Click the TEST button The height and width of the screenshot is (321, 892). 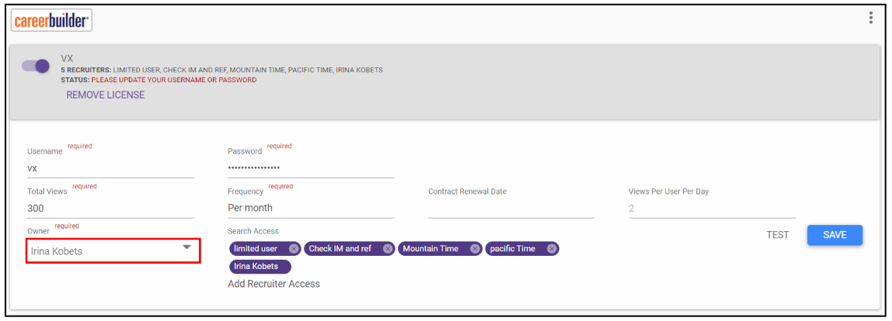(x=777, y=235)
